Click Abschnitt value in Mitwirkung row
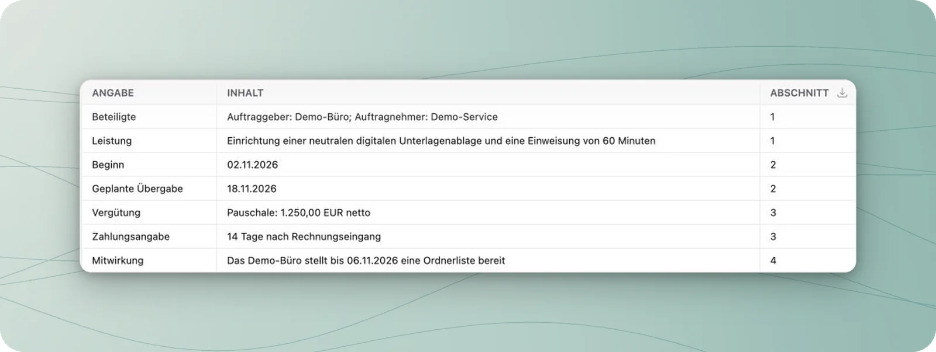This screenshot has height=352, width=936. click(773, 260)
